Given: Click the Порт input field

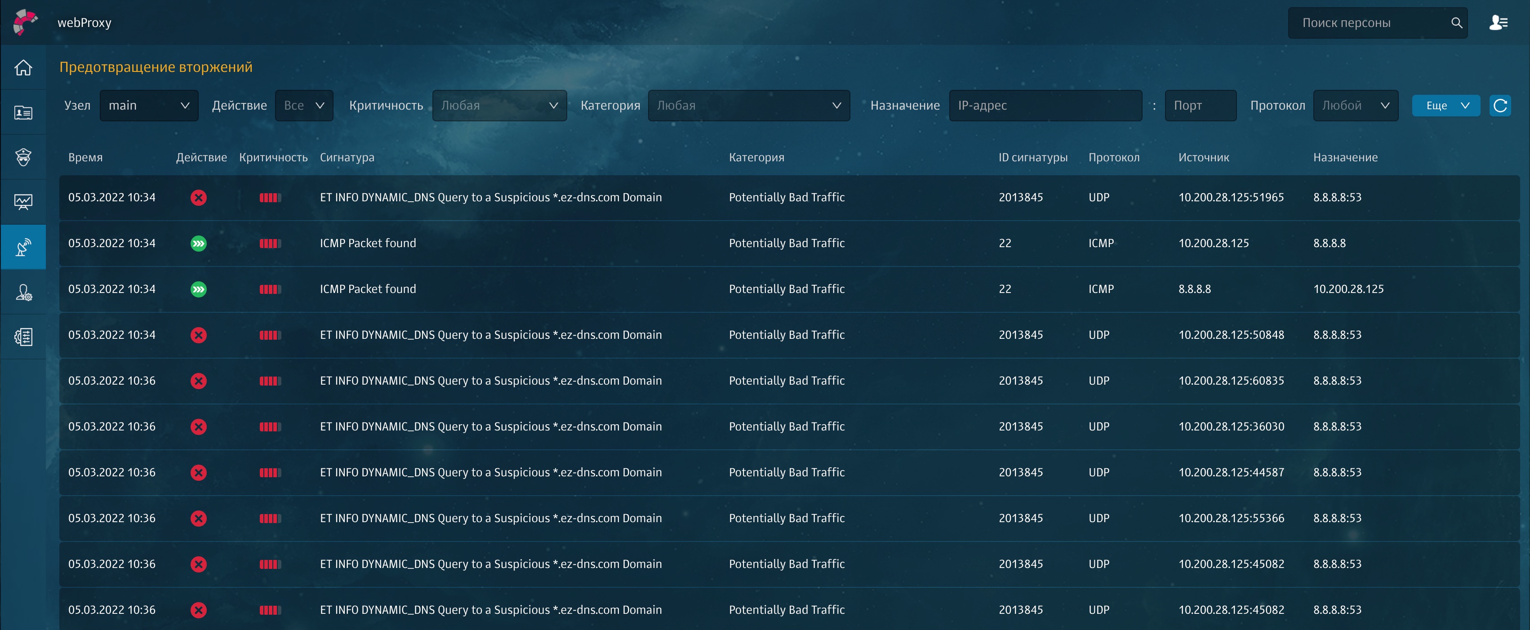Looking at the screenshot, I should point(1200,106).
